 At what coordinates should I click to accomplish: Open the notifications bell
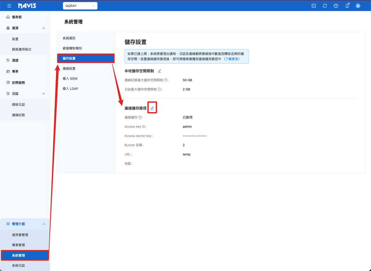(347, 6)
